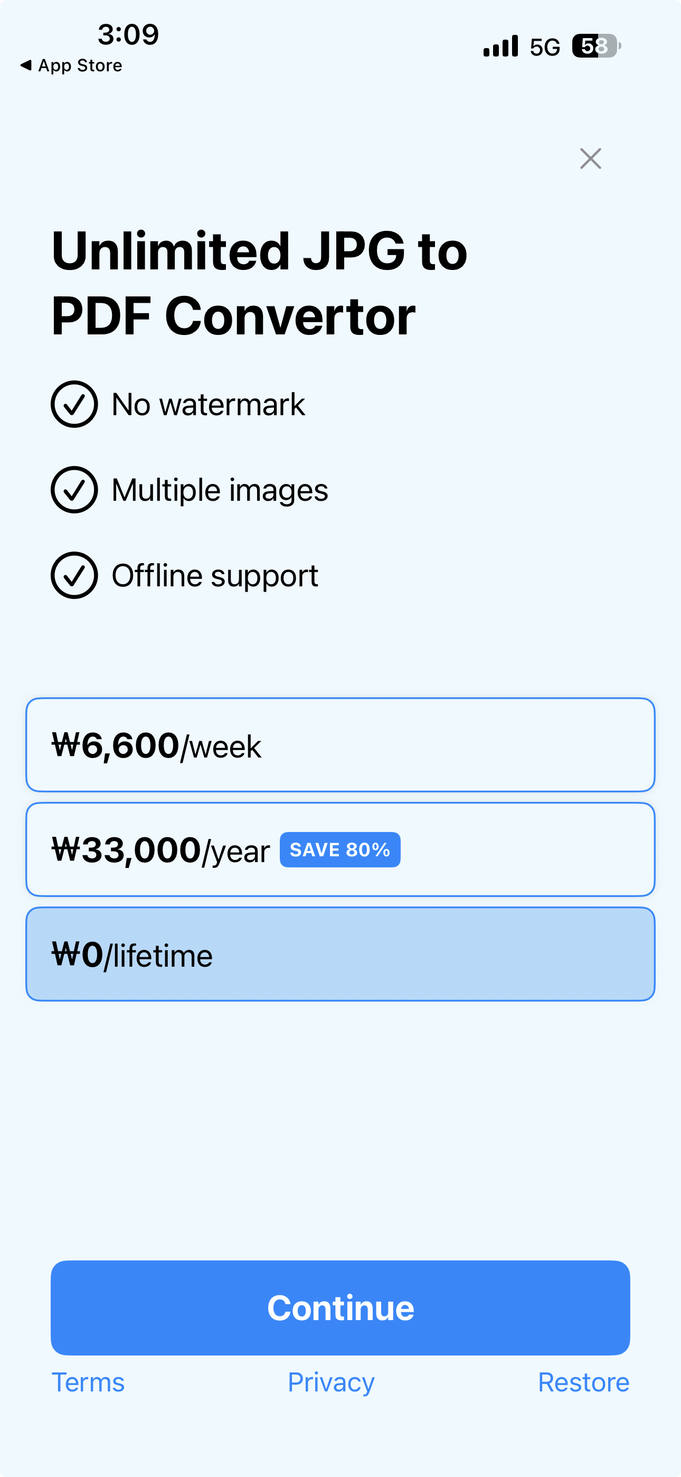Tap the 5G network indicator
681x1477 pixels.
[545, 47]
